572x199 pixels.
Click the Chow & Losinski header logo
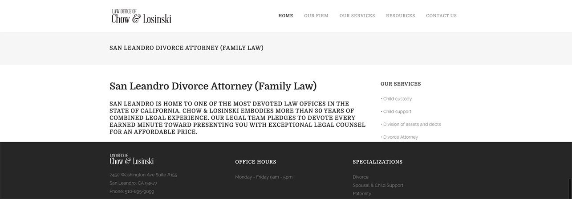[x=141, y=16]
